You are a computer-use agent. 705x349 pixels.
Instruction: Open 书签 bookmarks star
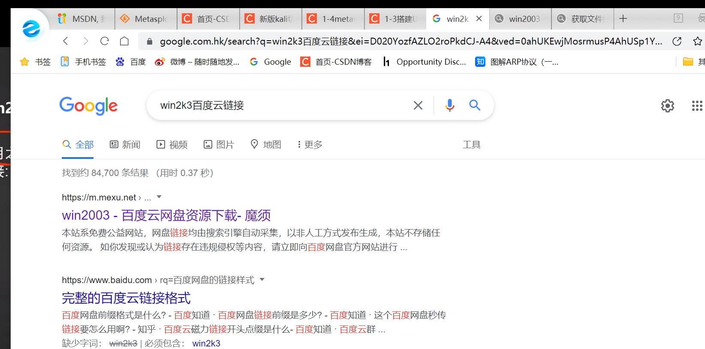coord(36,62)
